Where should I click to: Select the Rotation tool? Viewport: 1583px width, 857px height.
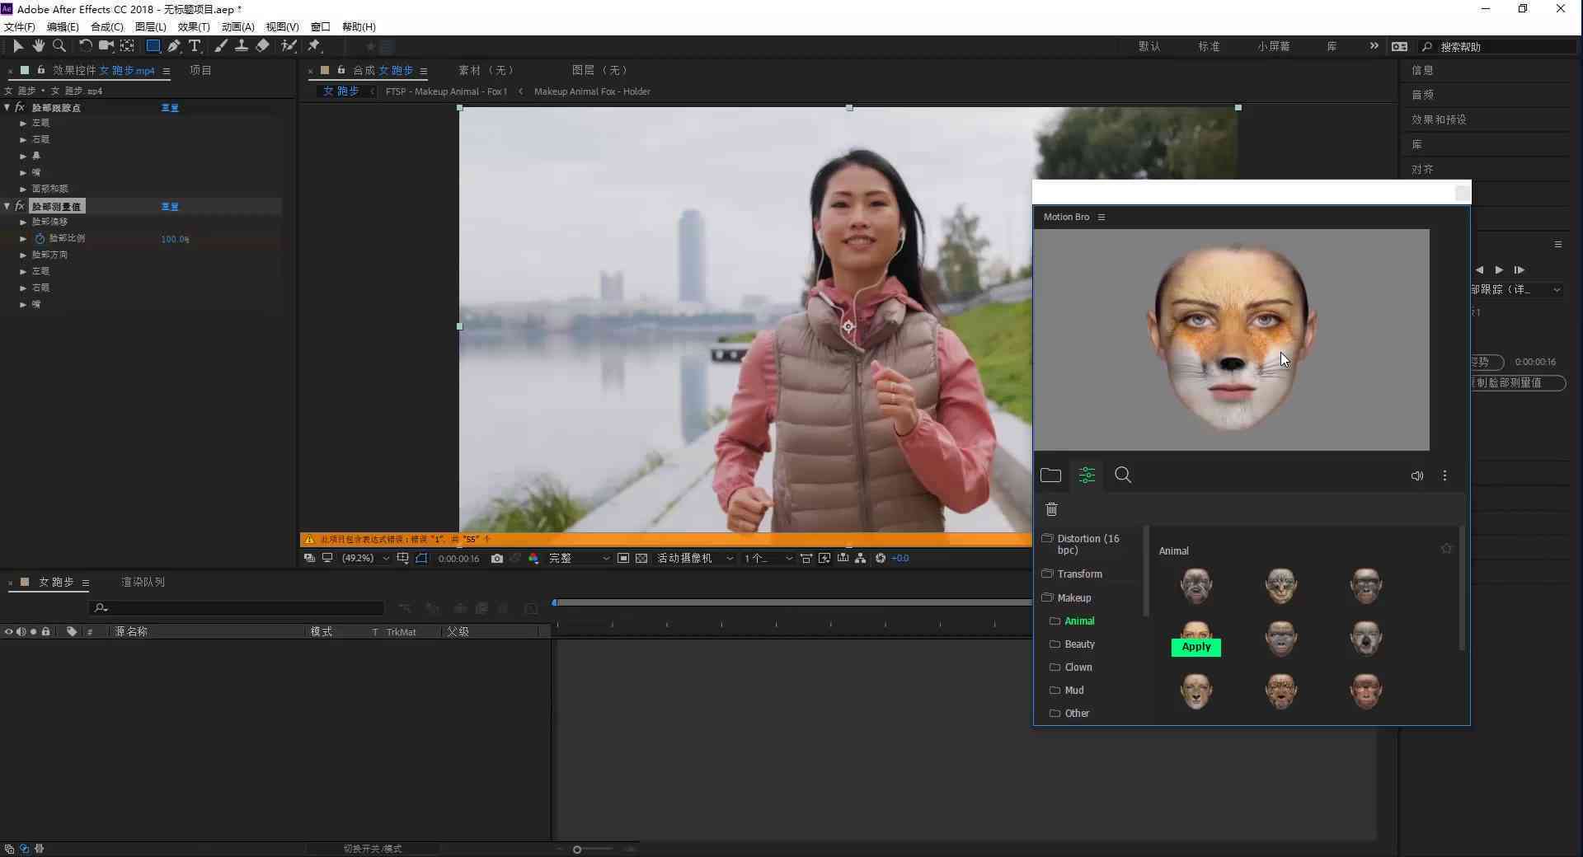85,46
